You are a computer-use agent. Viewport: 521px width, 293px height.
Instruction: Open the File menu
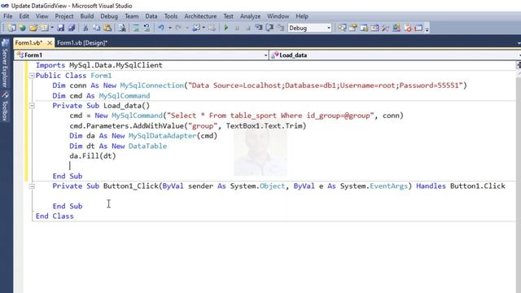[8, 16]
